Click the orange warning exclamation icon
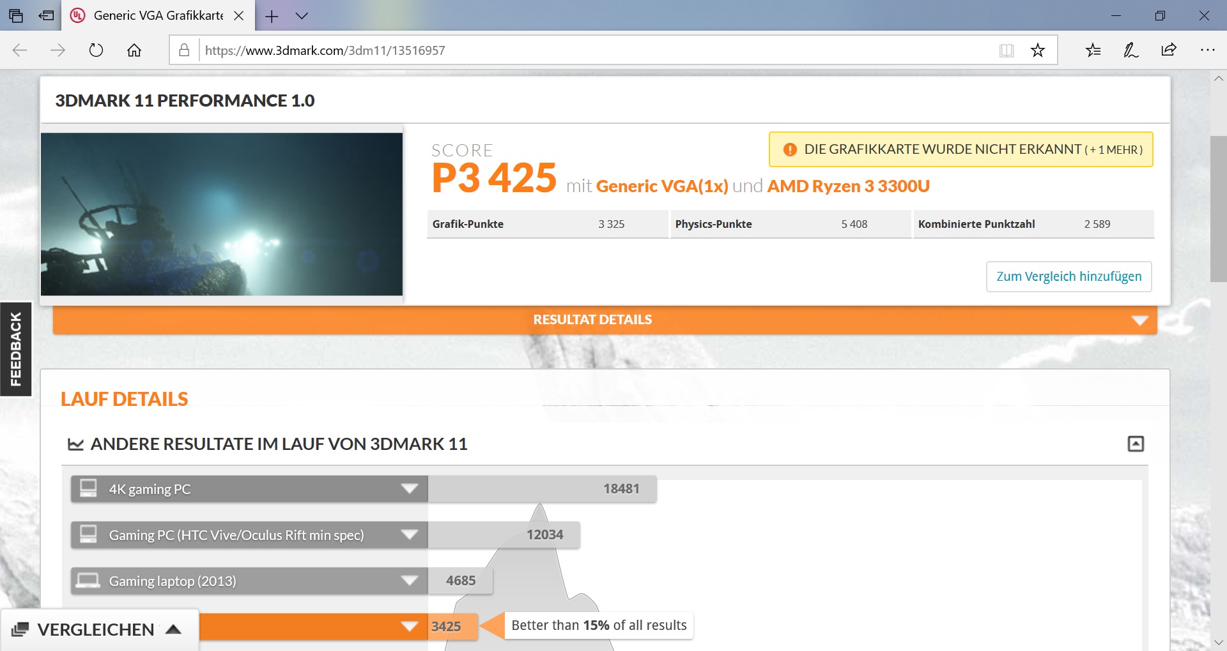The image size is (1227, 651). (x=790, y=149)
